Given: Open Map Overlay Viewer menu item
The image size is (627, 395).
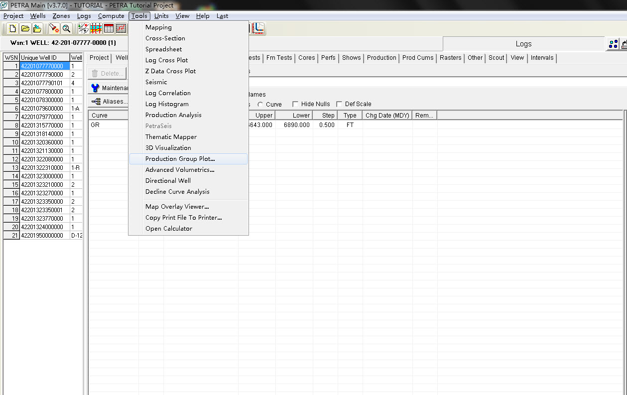Looking at the screenshot, I should pyautogui.click(x=188, y=207).
